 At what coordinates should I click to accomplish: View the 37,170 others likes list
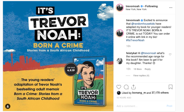click(160, 93)
